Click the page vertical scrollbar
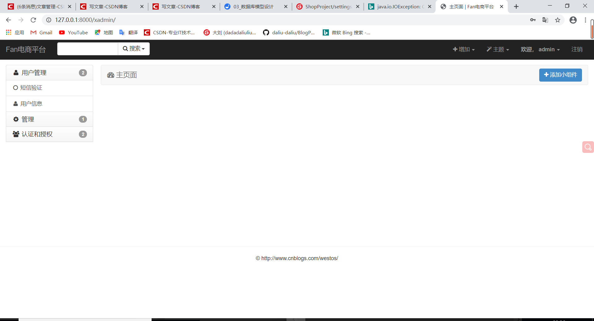 click(x=592, y=29)
